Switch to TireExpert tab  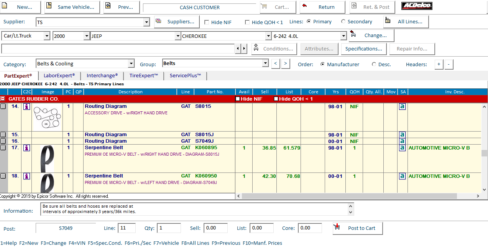[143, 76]
